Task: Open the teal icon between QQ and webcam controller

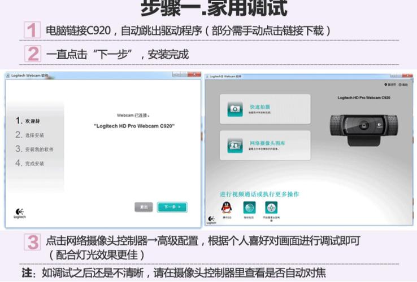Action: 249,208
